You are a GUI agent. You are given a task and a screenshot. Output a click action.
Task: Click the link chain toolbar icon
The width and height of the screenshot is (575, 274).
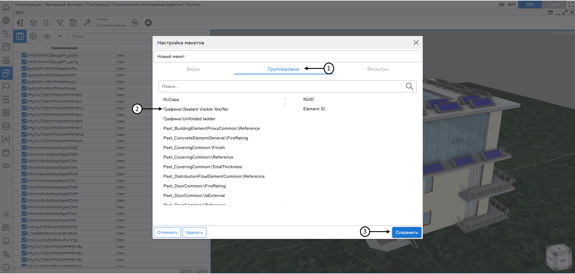135,23
